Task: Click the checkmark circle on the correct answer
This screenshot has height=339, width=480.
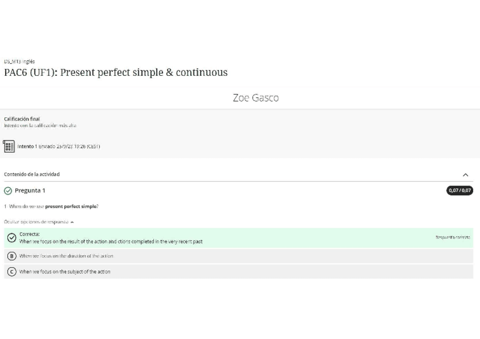Action: coord(11,238)
